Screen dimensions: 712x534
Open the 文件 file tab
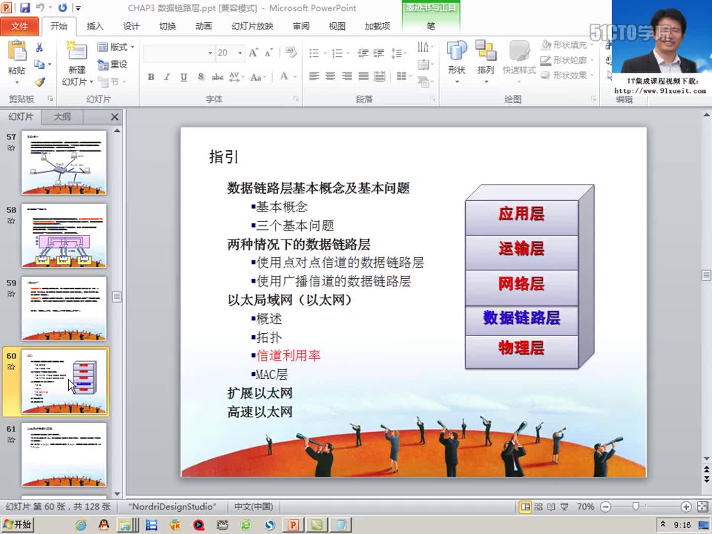coord(19,26)
